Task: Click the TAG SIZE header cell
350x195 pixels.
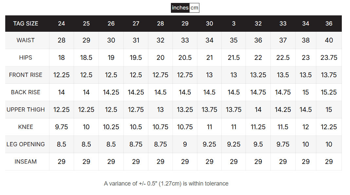Action: pos(26,24)
